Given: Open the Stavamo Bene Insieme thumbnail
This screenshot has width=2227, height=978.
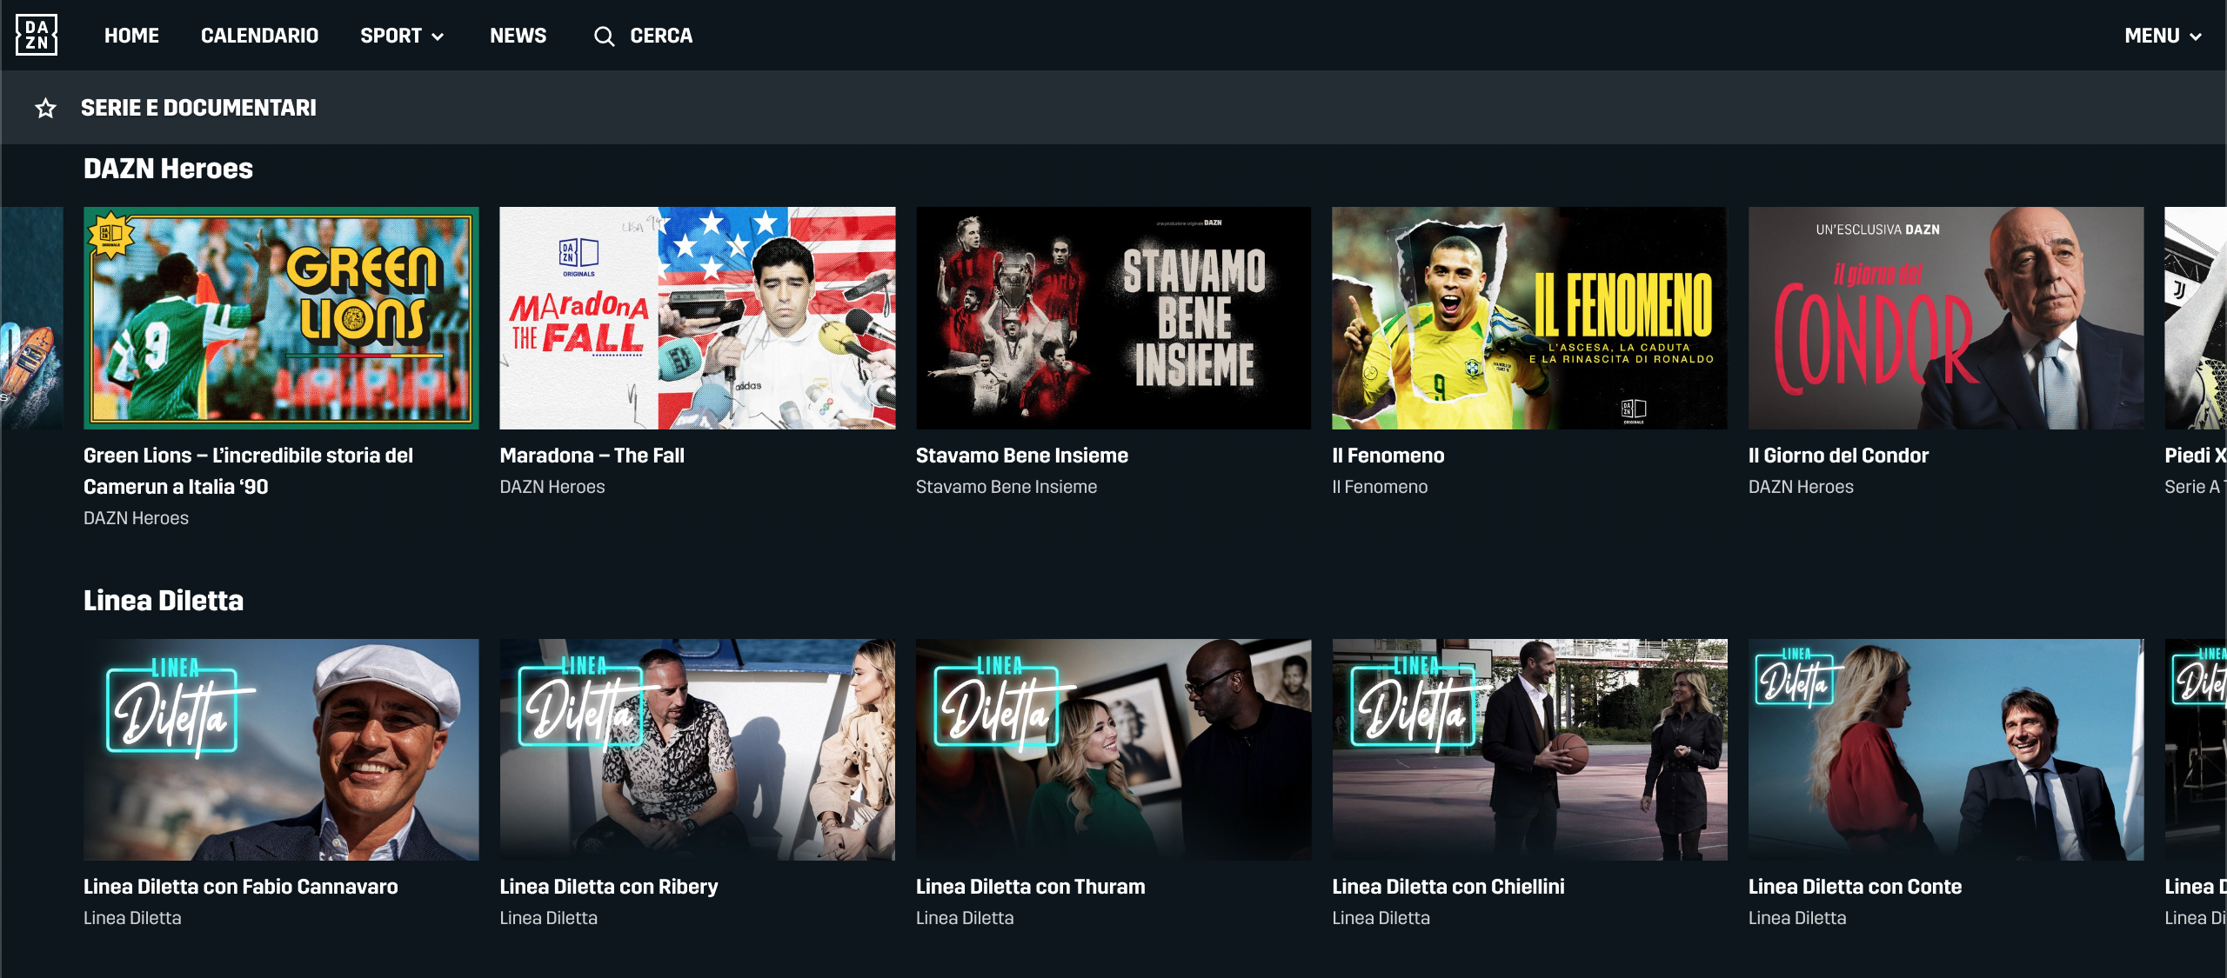Looking at the screenshot, I should click(x=1113, y=318).
